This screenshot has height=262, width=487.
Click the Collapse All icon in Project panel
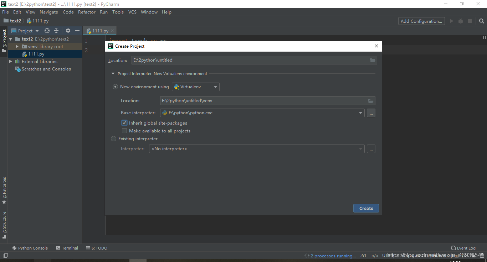(x=56, y=31)
